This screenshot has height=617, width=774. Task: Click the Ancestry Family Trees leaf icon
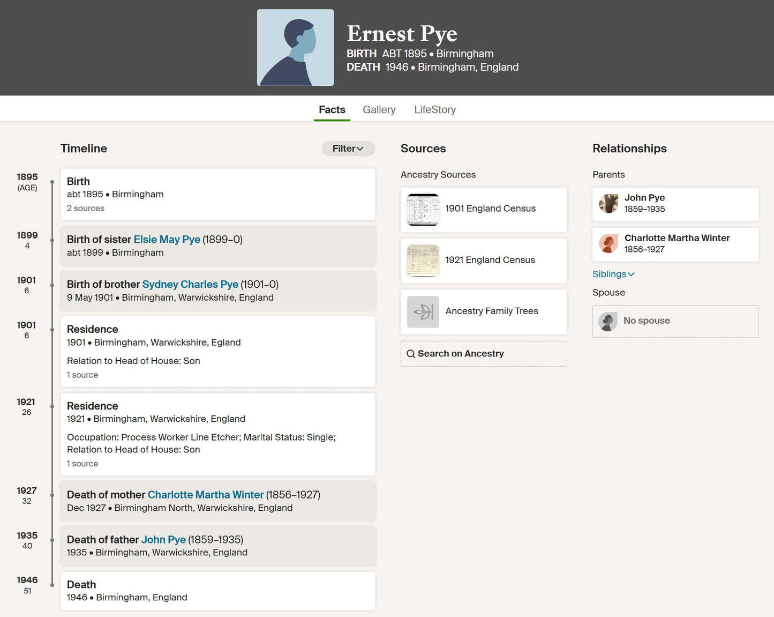[x=423, y=312]
